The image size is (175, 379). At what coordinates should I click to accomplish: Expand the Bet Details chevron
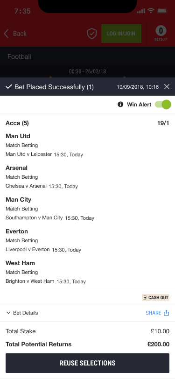pyautogui.click(x=8, y=313)
